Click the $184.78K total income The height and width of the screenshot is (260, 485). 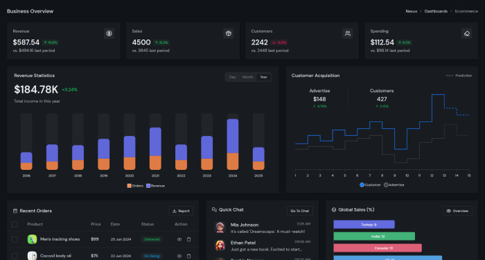[x=36, y=89]
